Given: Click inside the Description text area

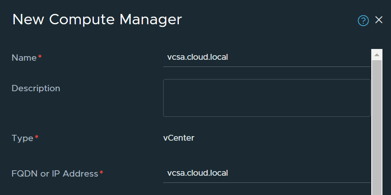Looking at the screenshot, I should (267, 98).
